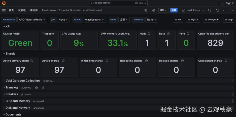Click the JVM memory used Avg. title
The image size is (236, 117).
115,34
